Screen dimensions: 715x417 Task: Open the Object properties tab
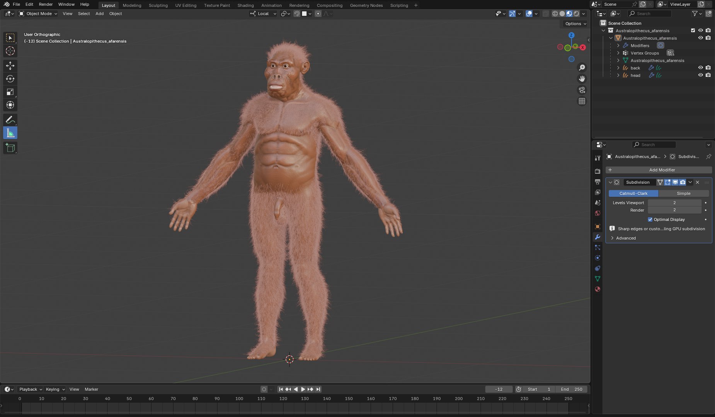pyautogui.click(x=598, y=226)
